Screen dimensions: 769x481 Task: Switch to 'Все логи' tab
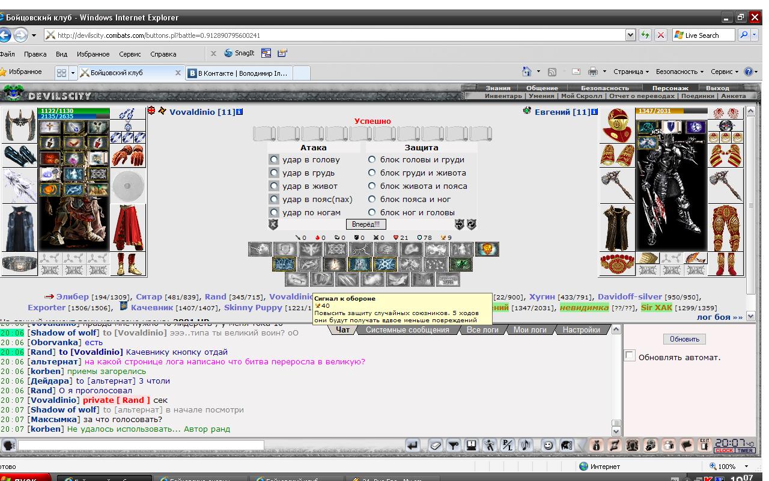click(482, 329)
